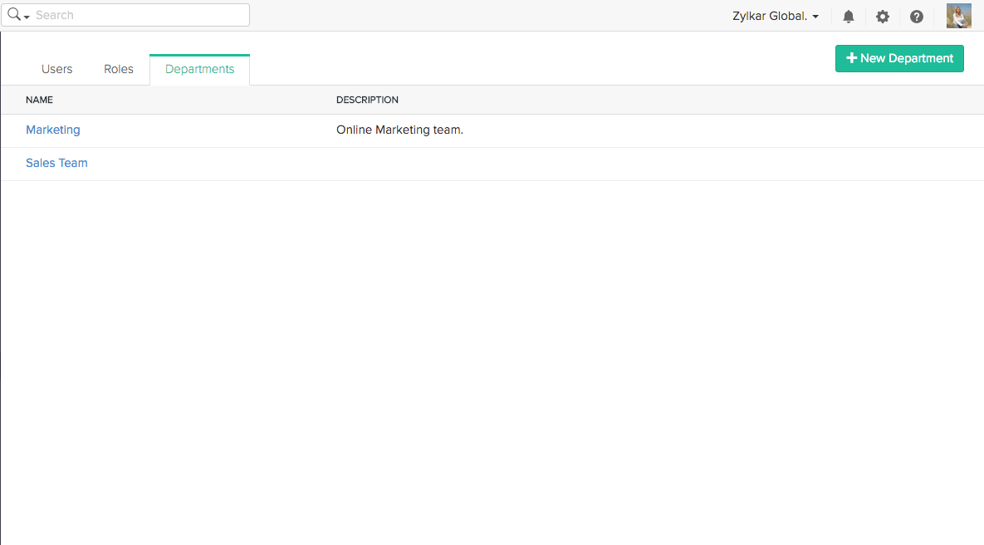Viewport: 984px width, 545px height.
Task: Open settings via the gear icon
Action: (x=883, y=17)
